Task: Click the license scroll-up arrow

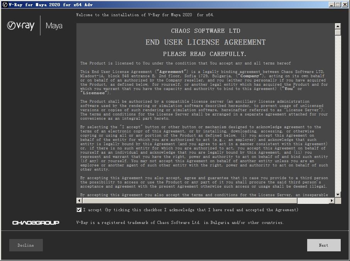Action: (338, 26)
